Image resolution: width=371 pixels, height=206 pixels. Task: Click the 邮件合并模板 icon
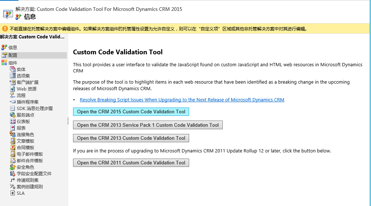point(13,160)
